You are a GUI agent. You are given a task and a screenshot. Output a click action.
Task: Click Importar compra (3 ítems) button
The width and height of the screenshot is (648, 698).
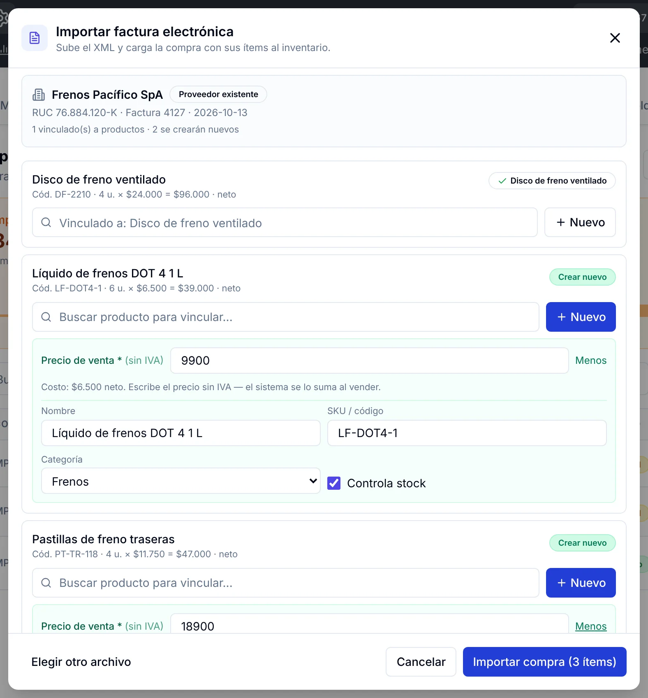[545, 662]
